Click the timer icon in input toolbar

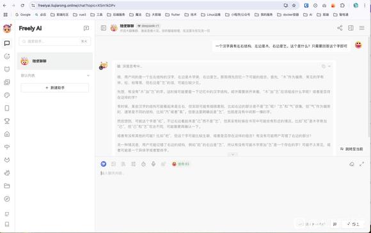pos(143,164)
